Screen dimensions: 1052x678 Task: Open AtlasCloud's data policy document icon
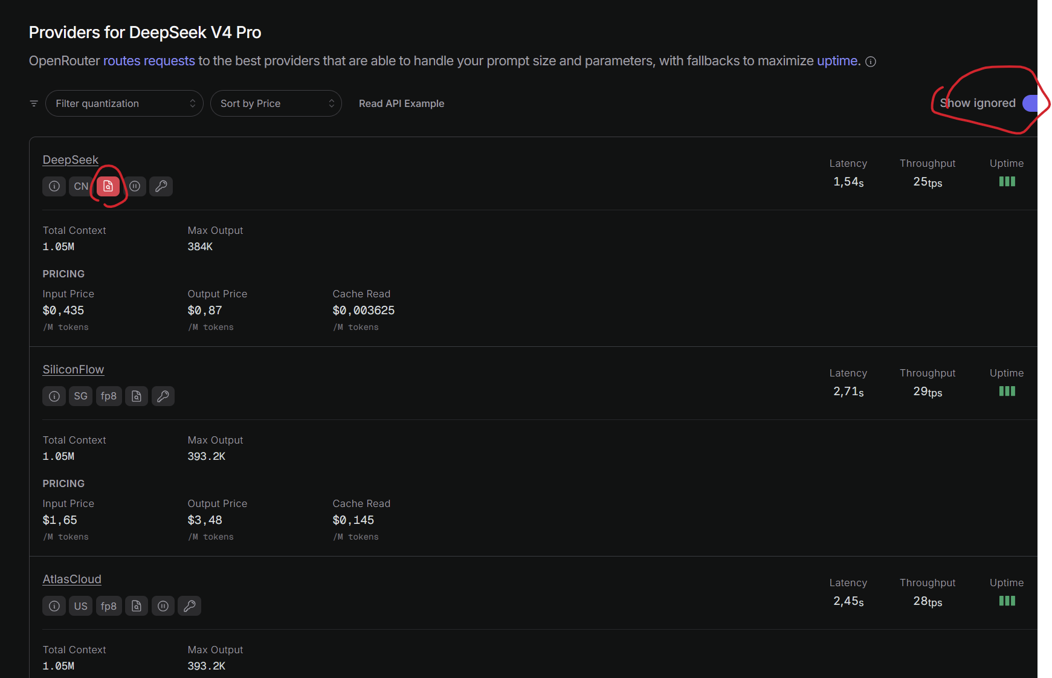click(137, 605)
